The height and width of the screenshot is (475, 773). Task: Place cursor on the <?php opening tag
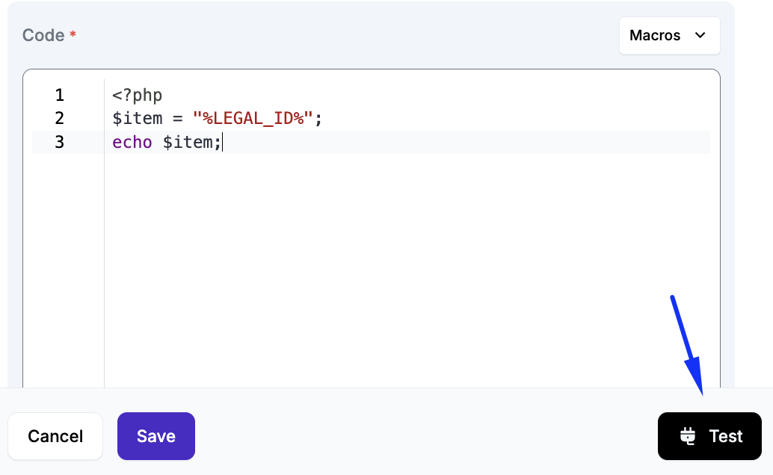coord(138,96)
